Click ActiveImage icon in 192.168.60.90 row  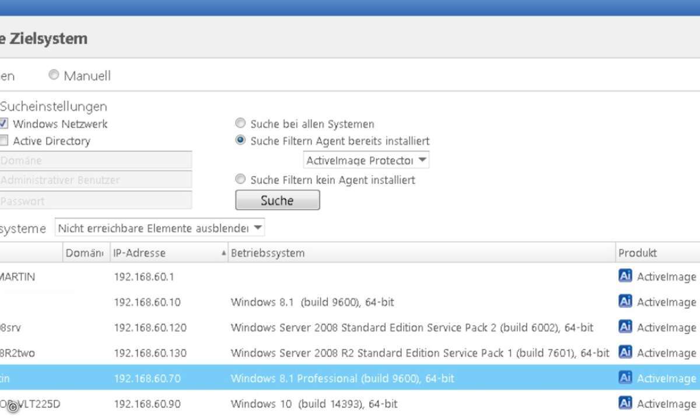(625, 403)
